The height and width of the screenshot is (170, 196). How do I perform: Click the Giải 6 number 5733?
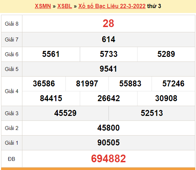[x=108, y=54]
